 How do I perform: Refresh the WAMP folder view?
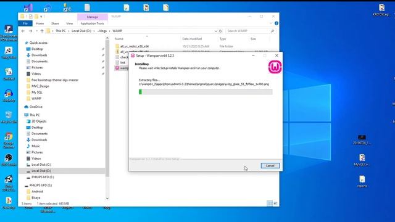click(220, 31)
